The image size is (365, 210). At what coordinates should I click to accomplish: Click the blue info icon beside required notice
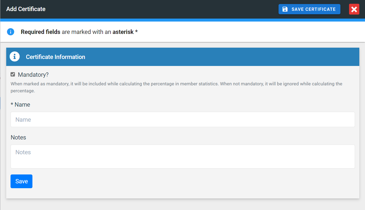point(11,32)
